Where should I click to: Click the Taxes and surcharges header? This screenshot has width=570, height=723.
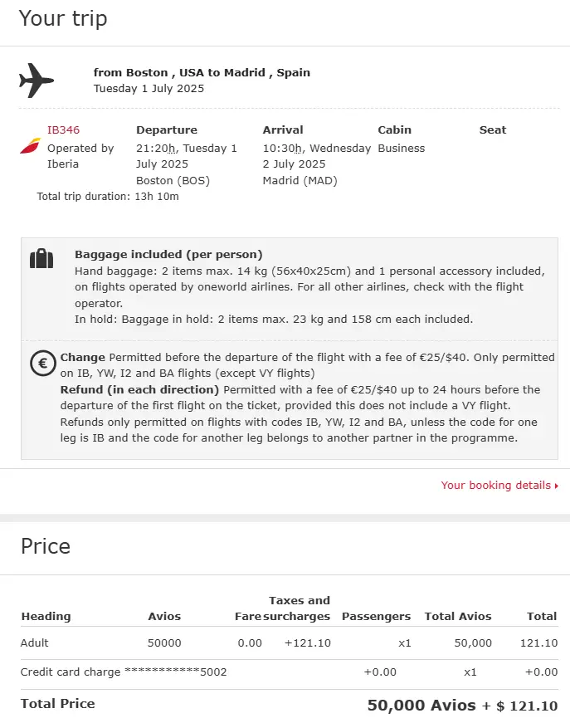(299, 608)
